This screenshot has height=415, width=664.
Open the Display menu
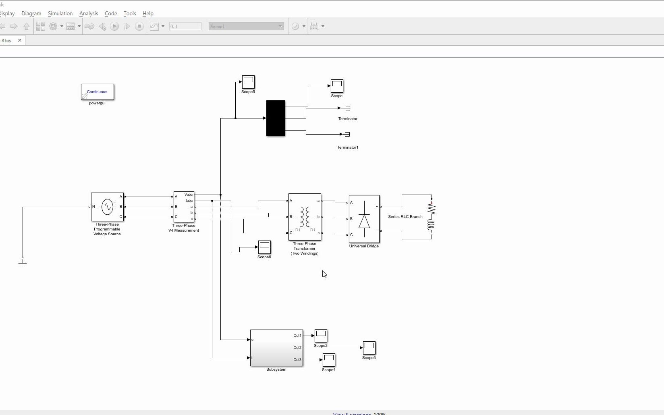point(7,13)
